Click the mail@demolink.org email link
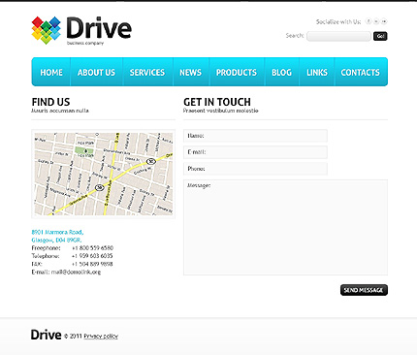The width and height of the screenshot is (417, 355). point(76,272)
